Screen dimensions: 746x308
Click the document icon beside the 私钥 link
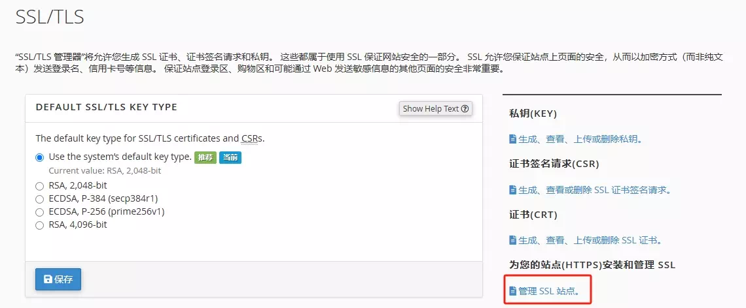point(513,139)
